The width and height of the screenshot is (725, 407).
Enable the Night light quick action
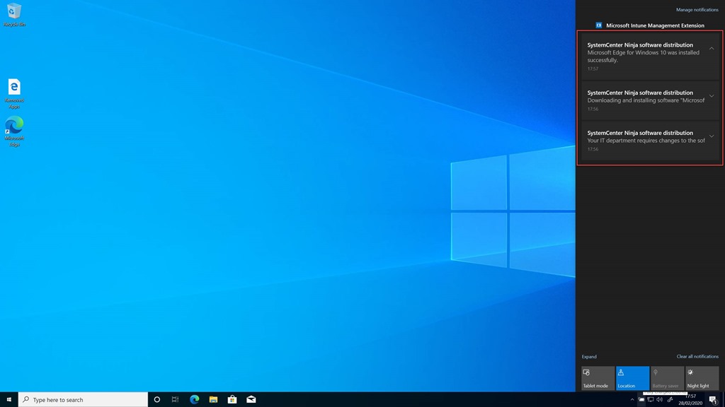[x=702, y=378]
